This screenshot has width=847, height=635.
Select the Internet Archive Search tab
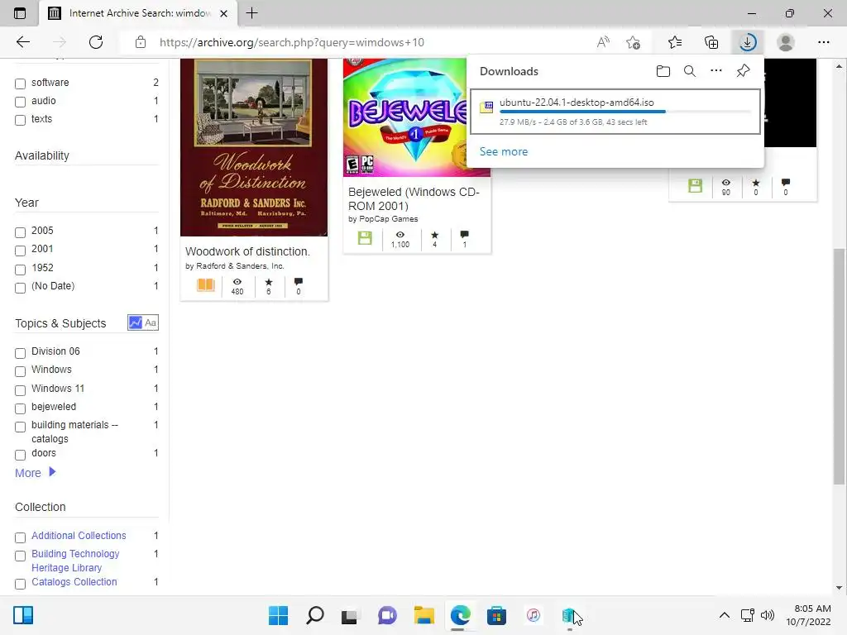click(x=138, y=13)
